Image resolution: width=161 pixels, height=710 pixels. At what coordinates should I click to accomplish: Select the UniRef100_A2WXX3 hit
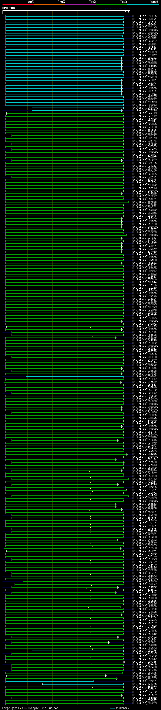click(144, 83)
